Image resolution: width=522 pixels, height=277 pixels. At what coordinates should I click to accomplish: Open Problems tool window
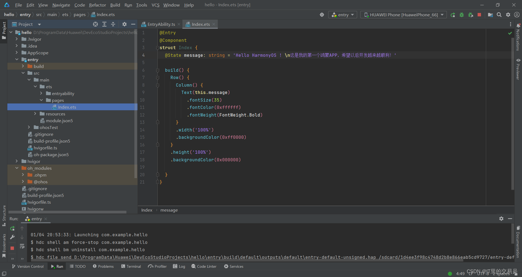(x=103, y=266)
